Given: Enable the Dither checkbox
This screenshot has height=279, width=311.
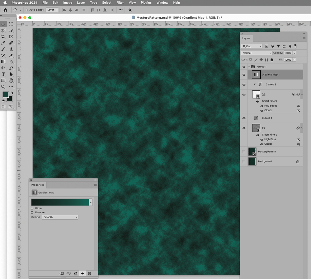Looking at the screenshot, I should pos(32,208).
